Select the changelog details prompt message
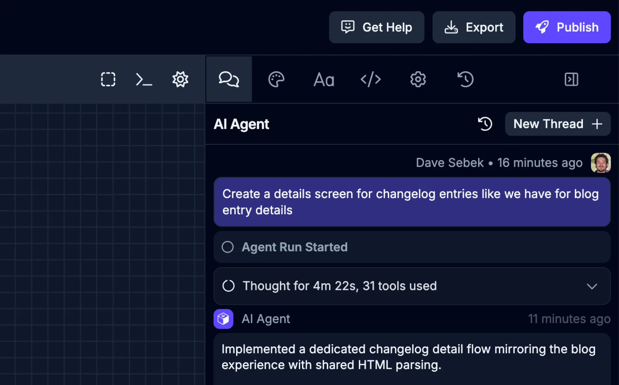619x385 pixels. [x=412, y=202]
